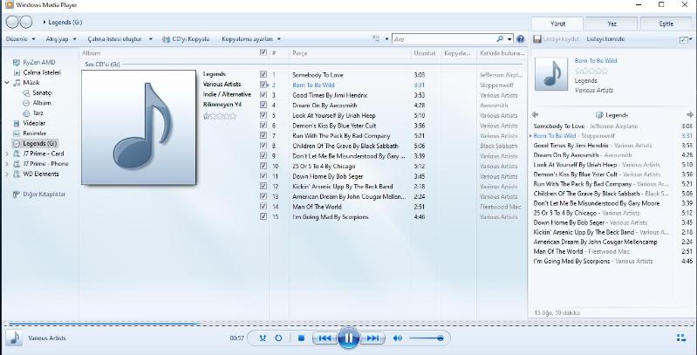Image resolution: width=697 pixels, height=355 pixels.
Task: Open the list options checkbox icon
Action: (684, 39)
